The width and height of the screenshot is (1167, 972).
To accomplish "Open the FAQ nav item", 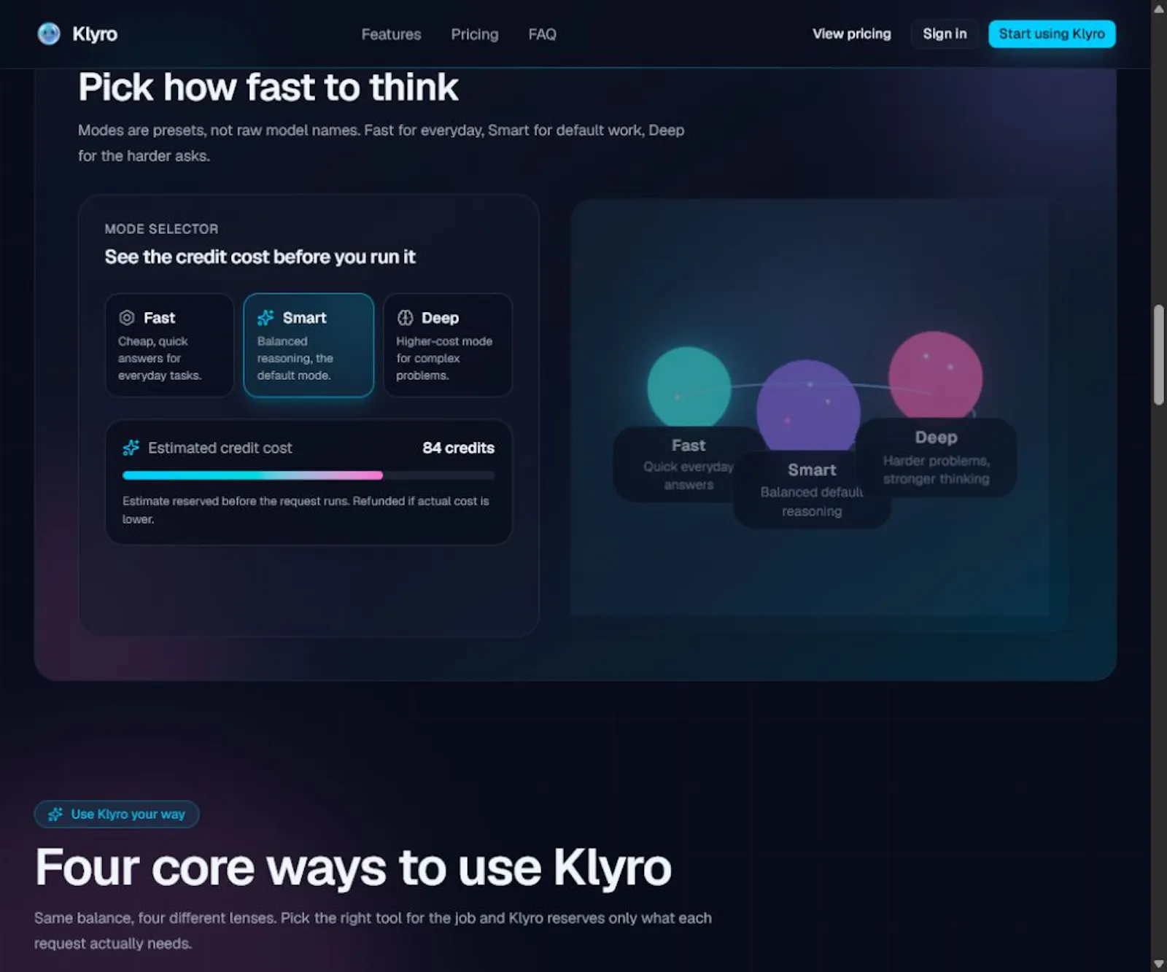I will coord(542,34).
